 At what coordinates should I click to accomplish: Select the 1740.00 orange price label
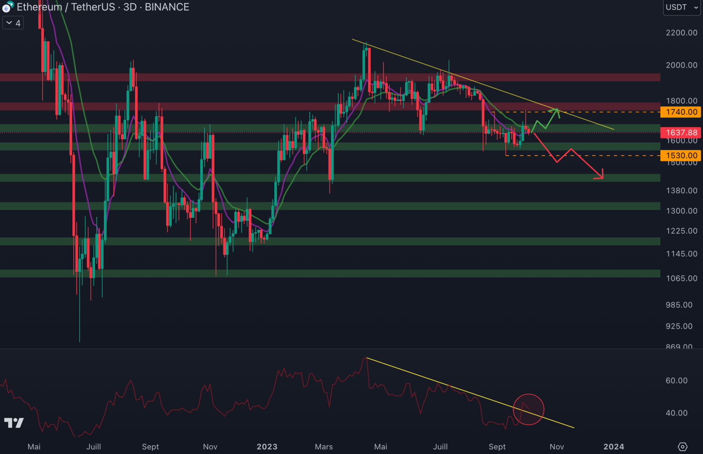(681, 112)
